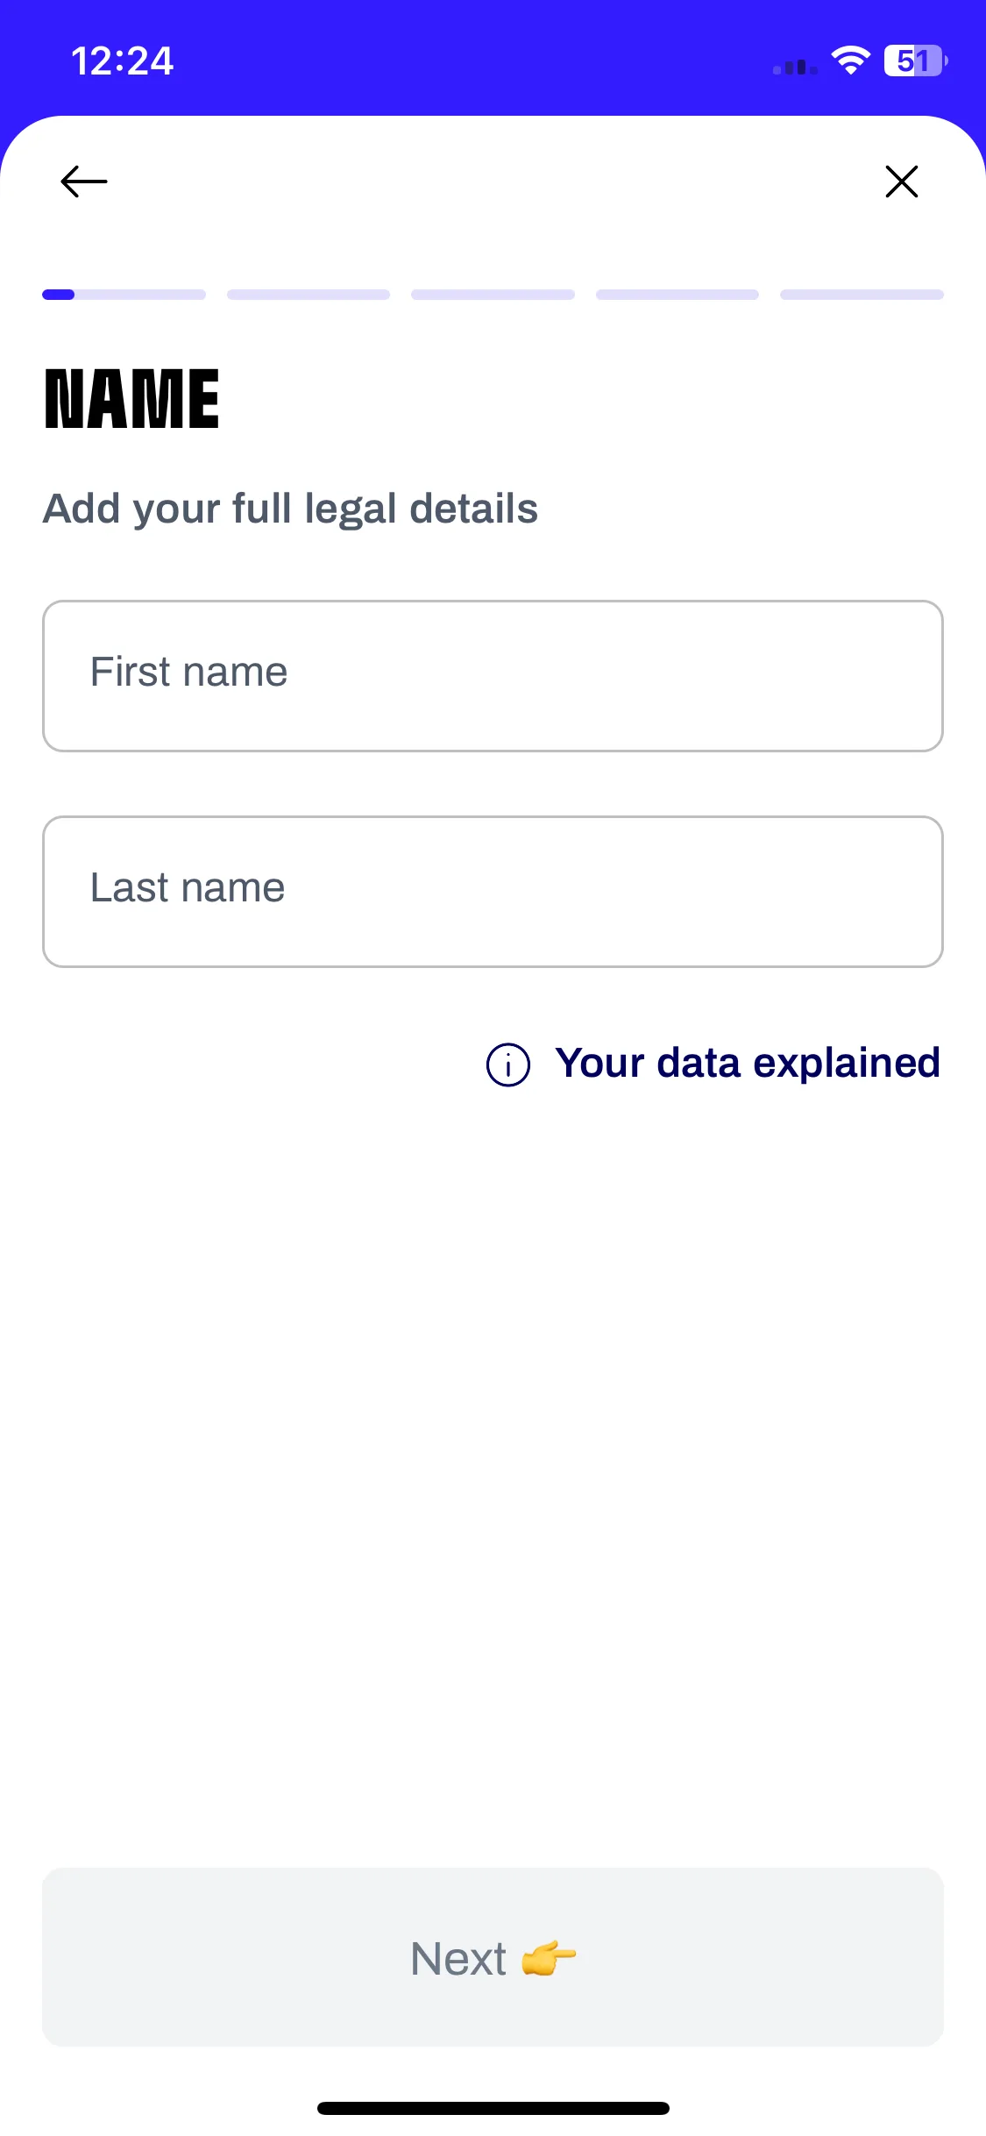Tap the pointing hand emoji on Next
This screenshot has width=986, height=2136.
click(549, 1958)
